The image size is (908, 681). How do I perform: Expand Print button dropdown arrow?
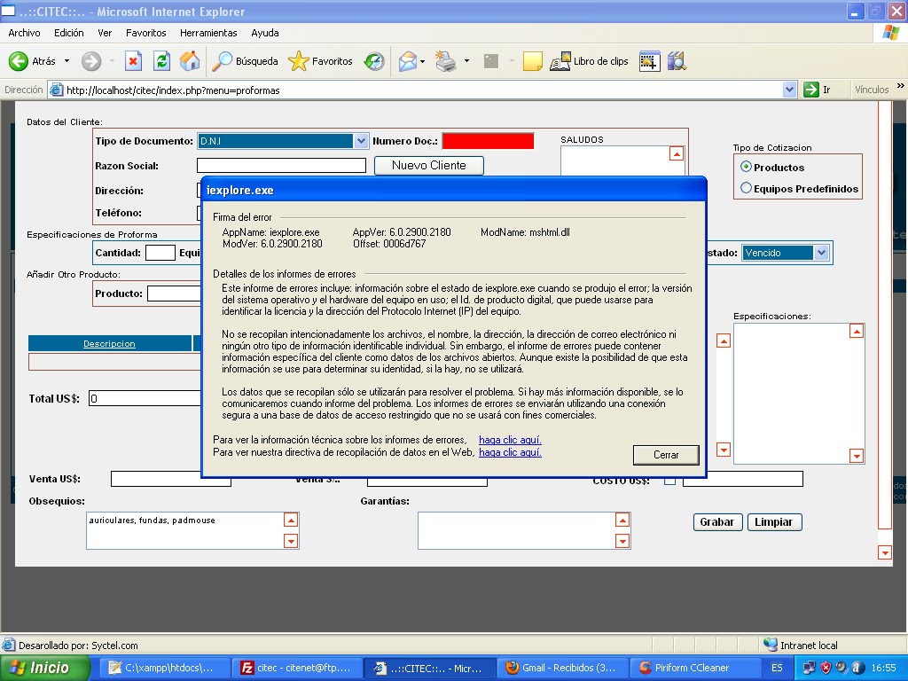[466, 61]
